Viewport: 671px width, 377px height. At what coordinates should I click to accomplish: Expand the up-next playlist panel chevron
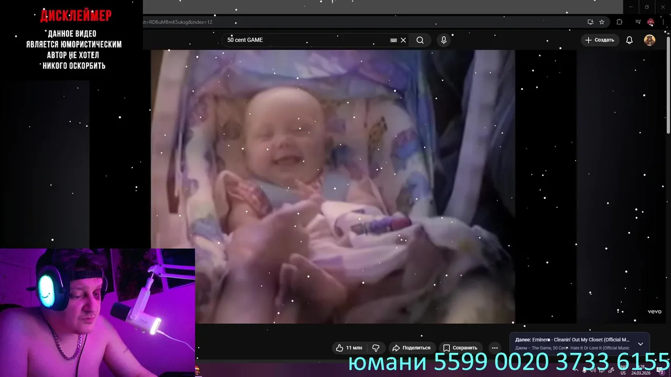[640, 344]
